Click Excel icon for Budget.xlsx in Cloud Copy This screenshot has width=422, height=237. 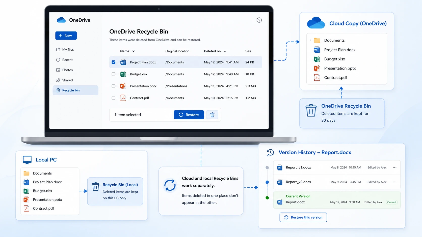[317, 59]
